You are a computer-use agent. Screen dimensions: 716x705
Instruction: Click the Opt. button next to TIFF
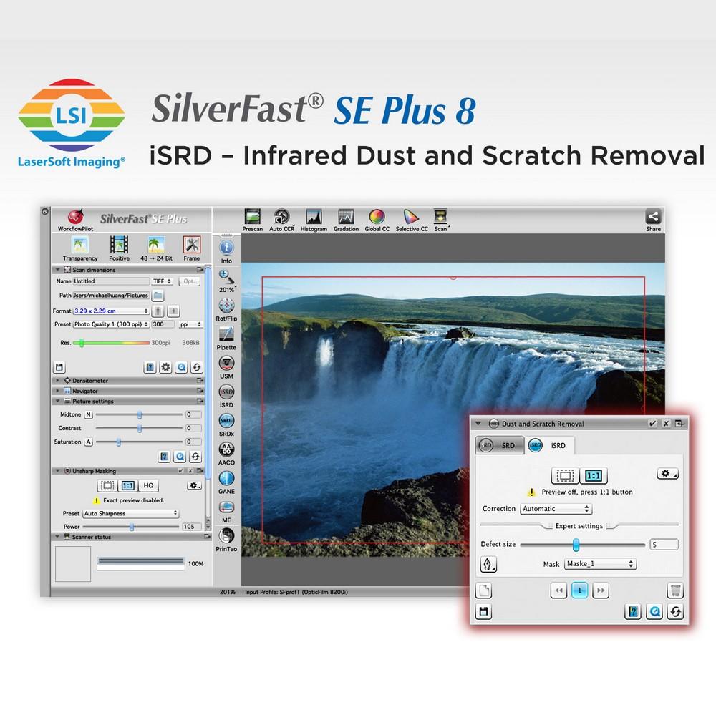tap(189, 281)
